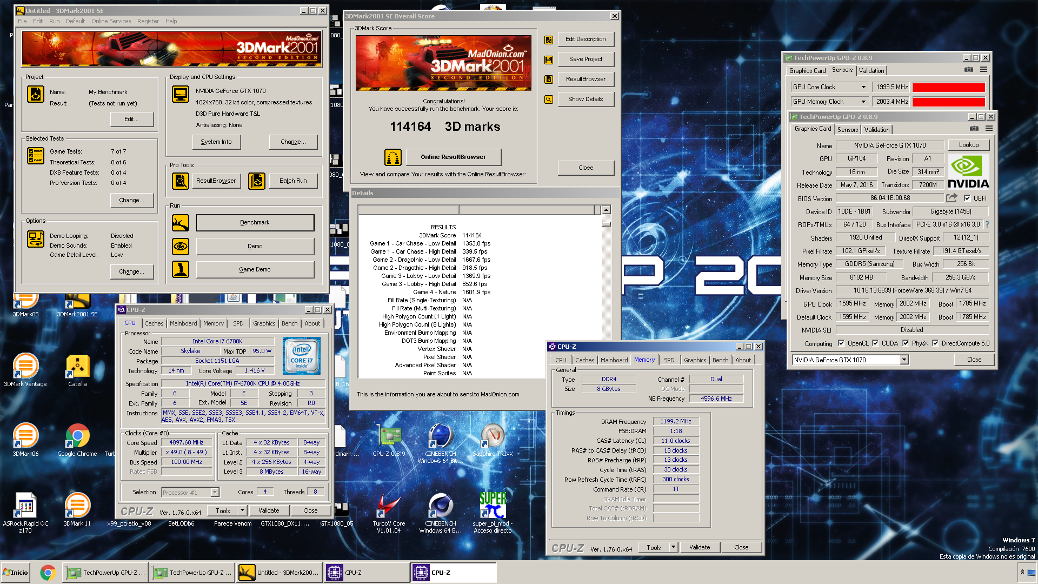
Task: Open Processor #1 selection dropdown in CPU-Z
Action: [215, 492]
